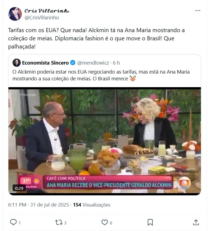
Task: View the 154 Visualizações count
Action: coord(92,205)
